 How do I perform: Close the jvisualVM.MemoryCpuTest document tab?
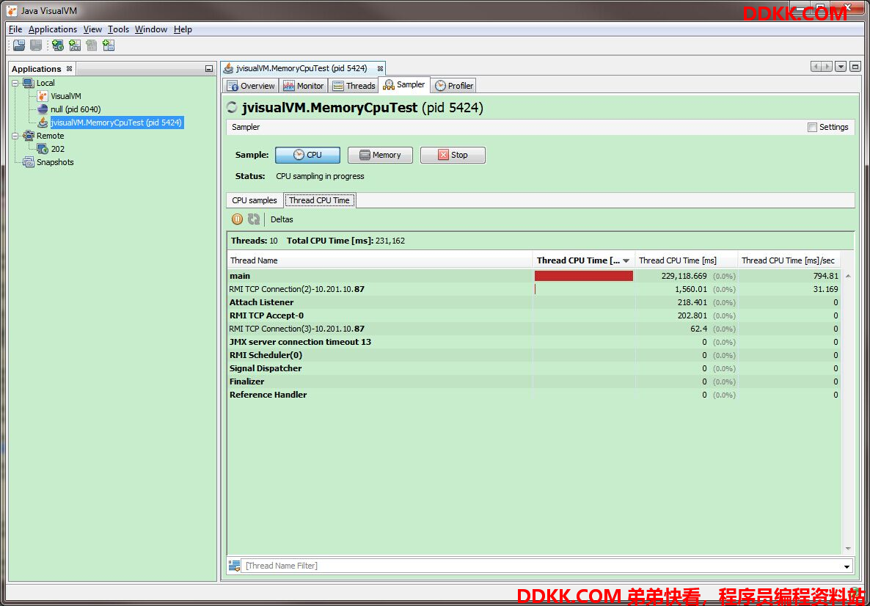[380, 69]
